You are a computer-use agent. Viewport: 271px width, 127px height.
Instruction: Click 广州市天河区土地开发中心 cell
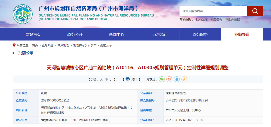click(x=183, y=110)
